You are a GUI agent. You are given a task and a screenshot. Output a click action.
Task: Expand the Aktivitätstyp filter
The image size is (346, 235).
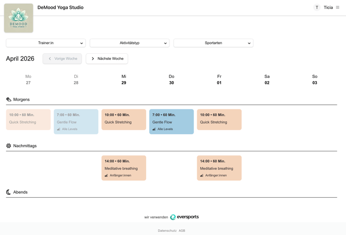(129, 43)
